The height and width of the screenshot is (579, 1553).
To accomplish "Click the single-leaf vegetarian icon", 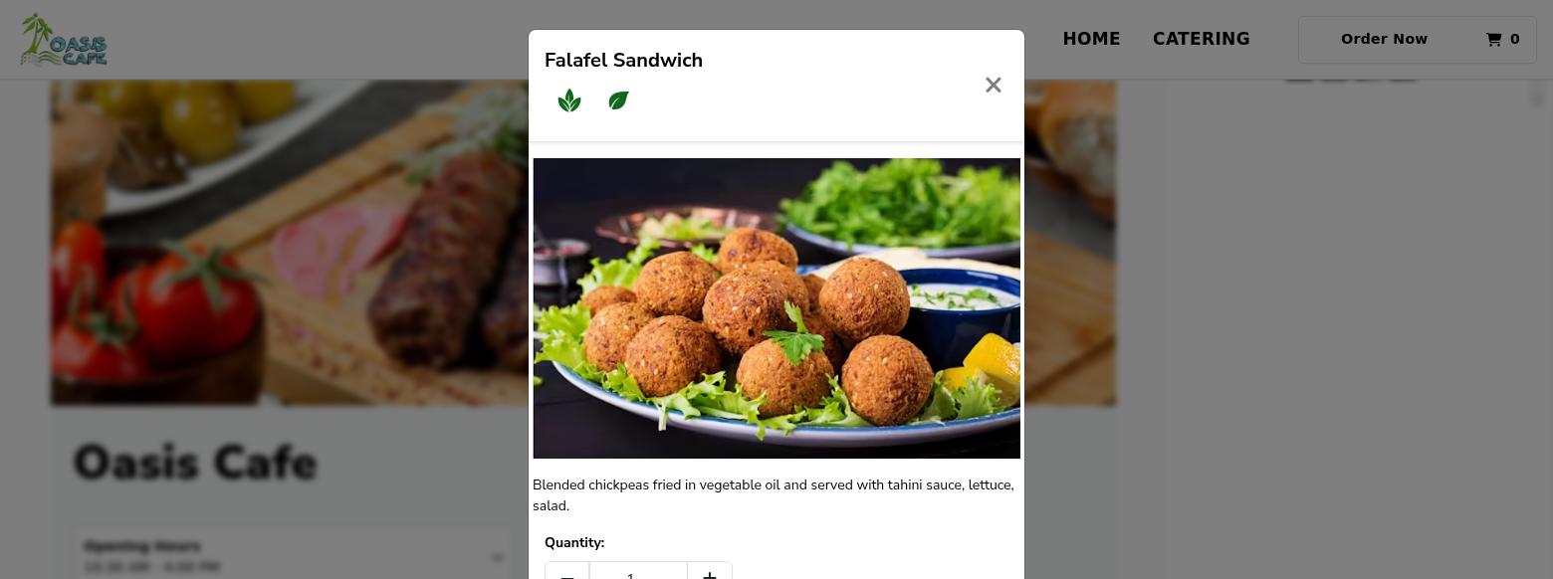I will (x=618, y=100).
